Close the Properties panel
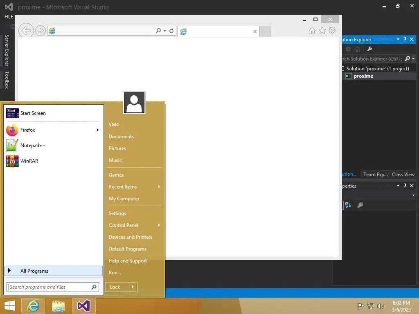 [x=412, y=186]
